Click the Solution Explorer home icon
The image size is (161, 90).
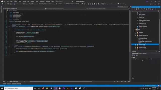(x=136, y=9)
